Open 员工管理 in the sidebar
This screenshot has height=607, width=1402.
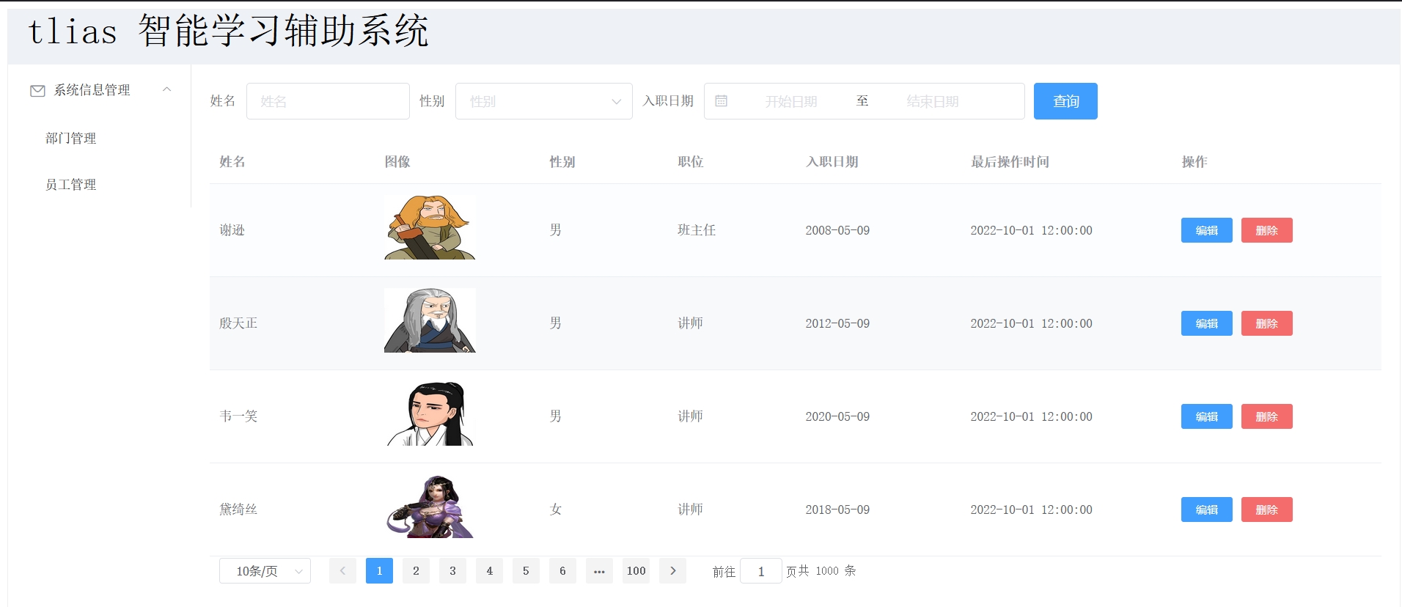pyautogui.click(x=71, y=185)
